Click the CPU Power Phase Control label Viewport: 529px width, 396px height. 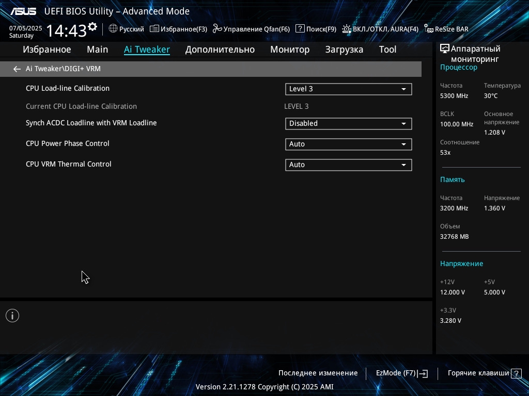pyautogui.click(x=68, y=143)
